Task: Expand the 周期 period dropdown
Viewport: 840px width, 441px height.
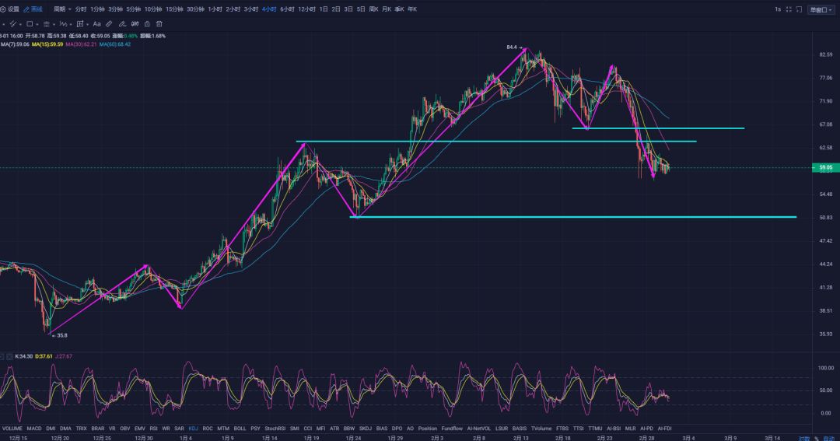Action: point(62,9)
